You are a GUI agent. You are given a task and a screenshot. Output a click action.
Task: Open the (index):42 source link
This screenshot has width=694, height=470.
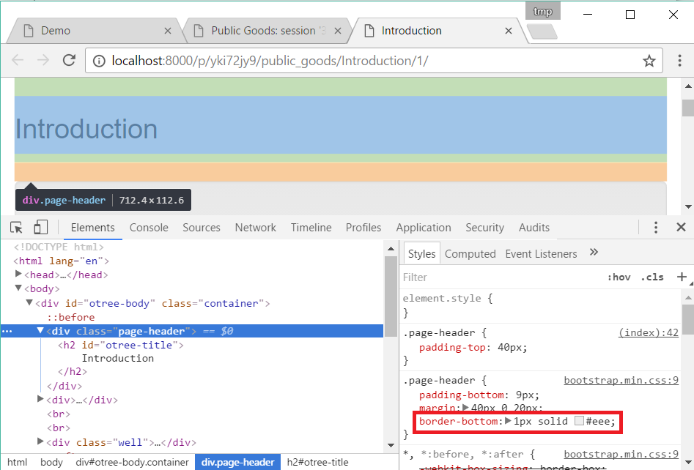tap(649, 332)
